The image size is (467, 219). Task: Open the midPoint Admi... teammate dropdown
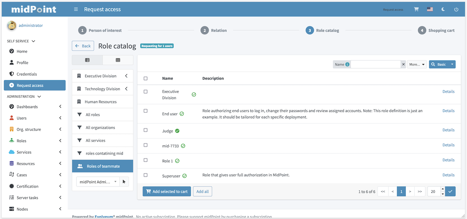point(98,182)
